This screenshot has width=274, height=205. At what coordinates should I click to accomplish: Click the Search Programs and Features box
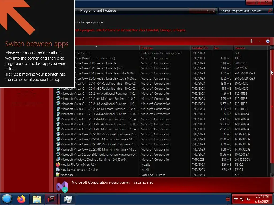[x=243, y=11]
